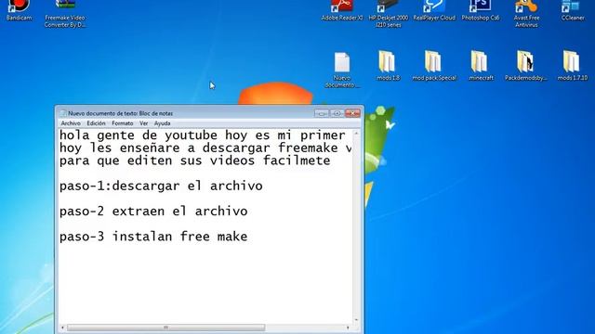The image size is (595, 334).
Task: Click the vertical scrollbar down arrow
Action: coord(356,320)
